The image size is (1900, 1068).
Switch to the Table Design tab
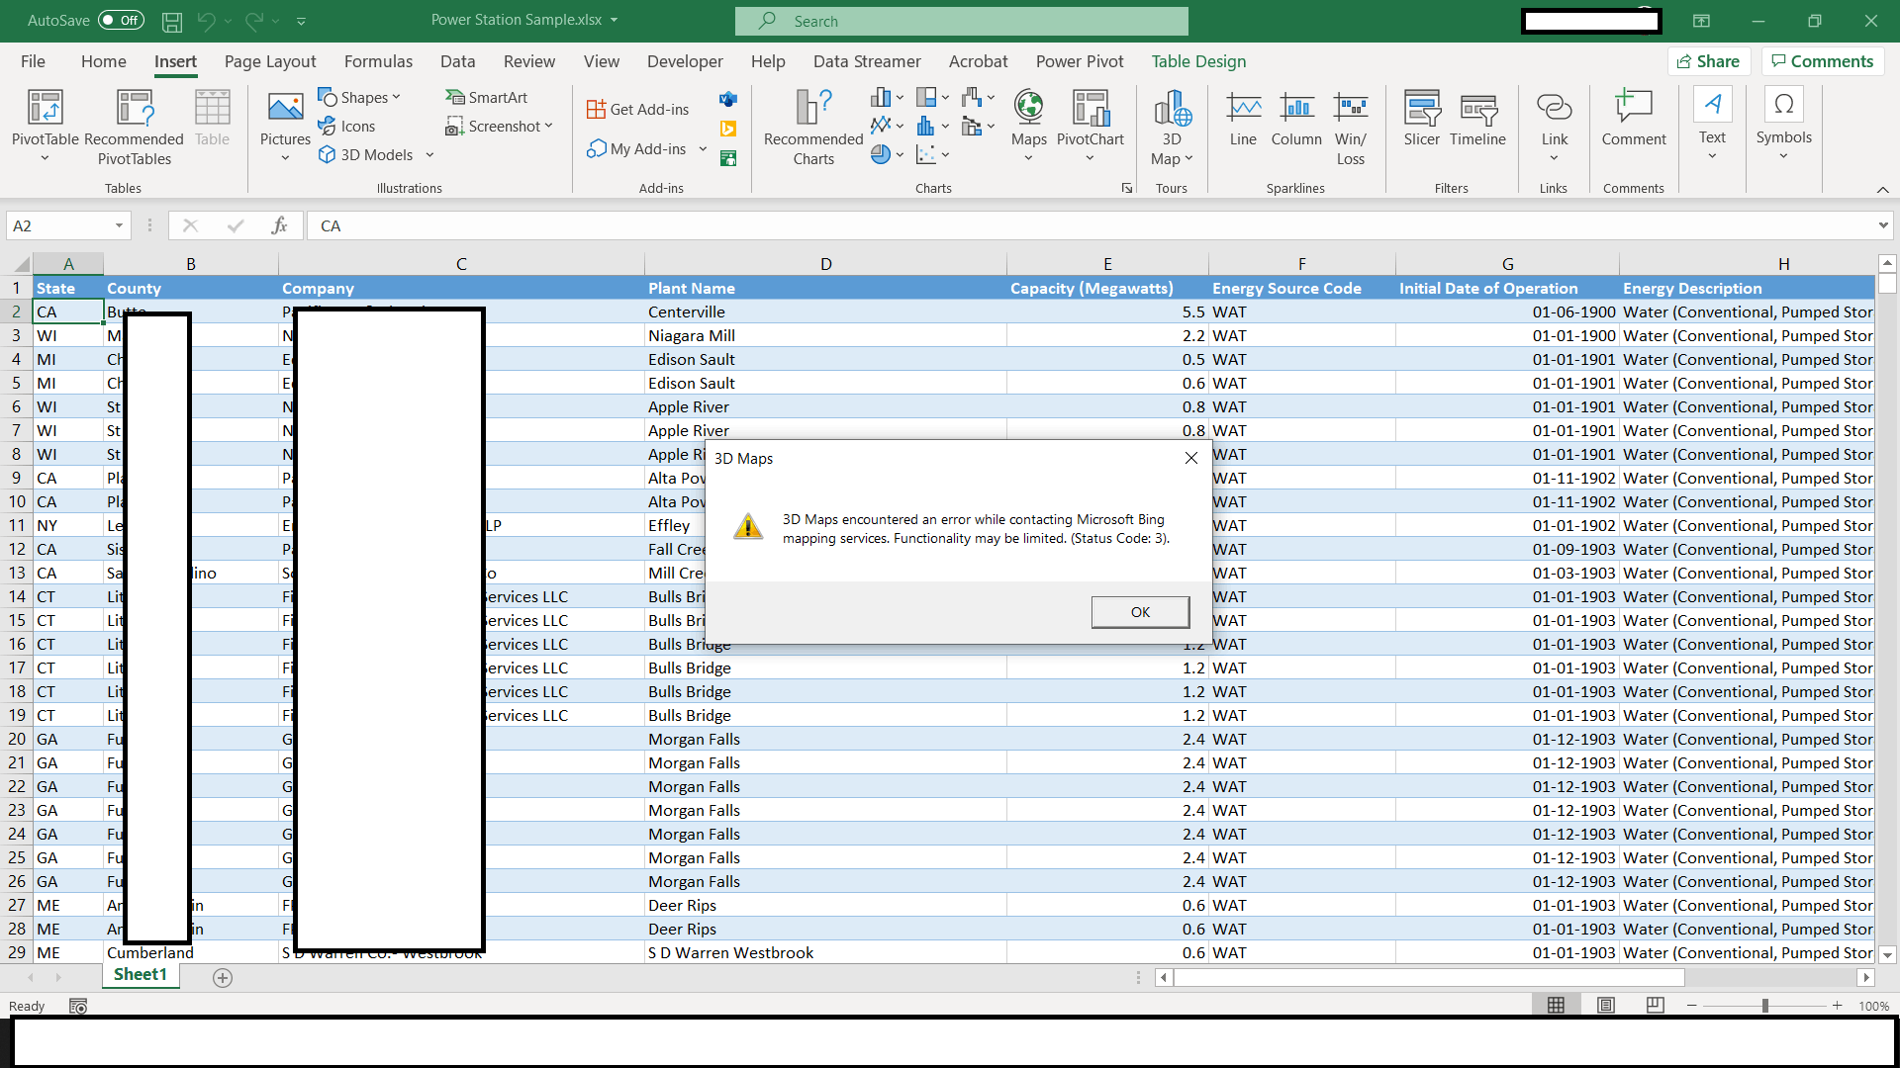pyautogui.click(x=1198, y=61)
